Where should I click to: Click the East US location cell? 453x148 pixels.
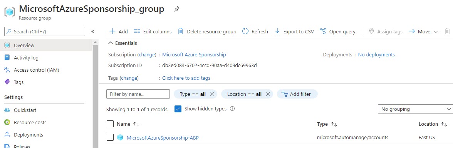coord(427,138)
